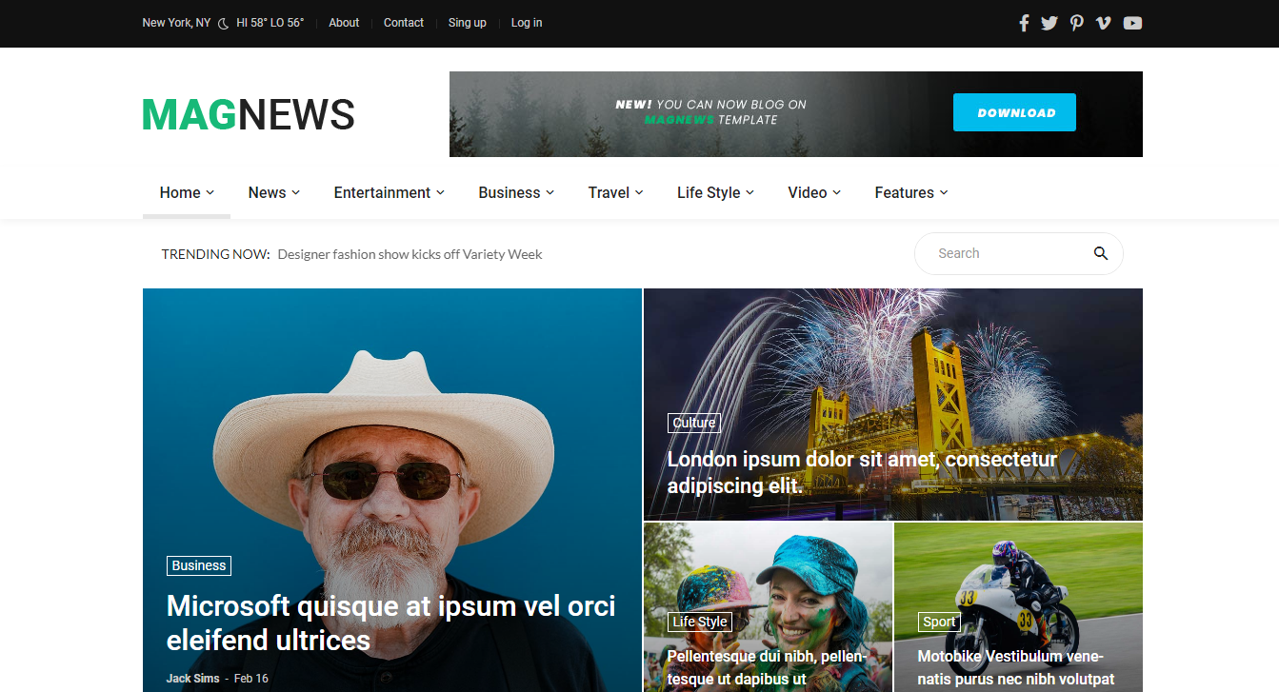Open the London ipsum dolor headline
This screenshot has width=1279, height=692.
coord(862,472)
